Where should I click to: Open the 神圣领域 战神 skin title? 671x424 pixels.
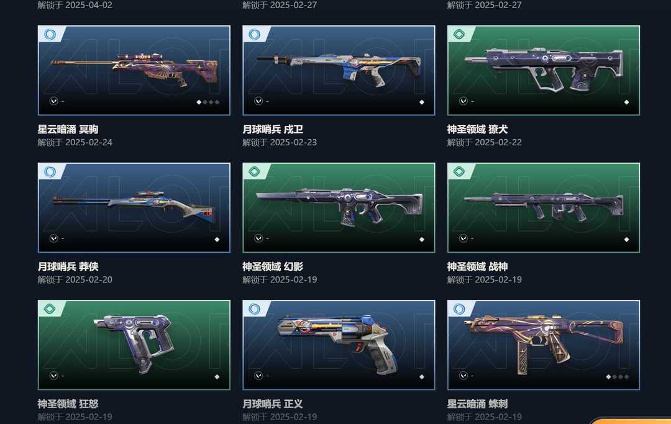point(478,267)
